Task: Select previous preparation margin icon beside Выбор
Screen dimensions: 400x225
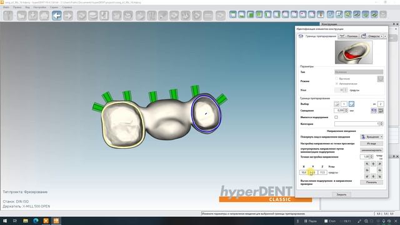Action: pyautogui.click(x=337, y=104)
